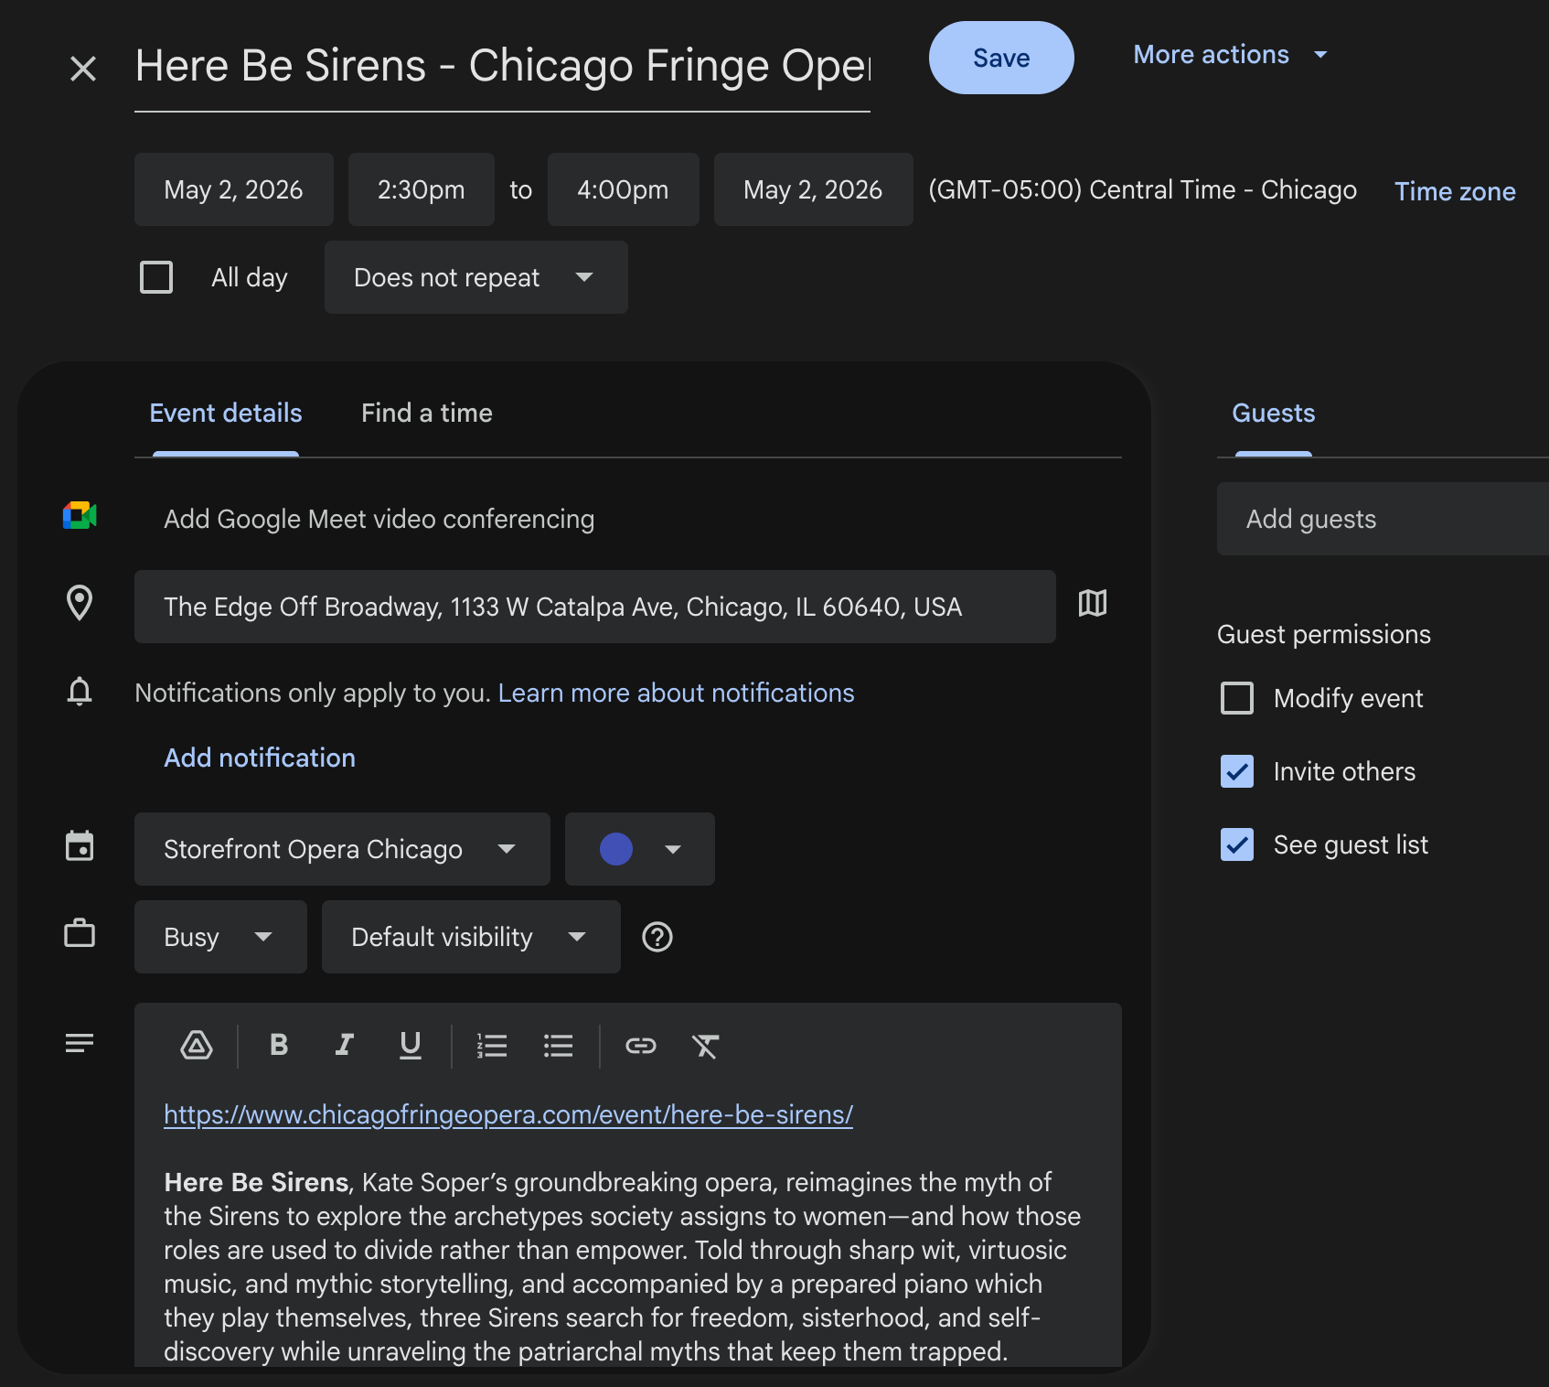1549x1387 pixels.
Task: Click the Google Meet camera icon
Action: pyautogui.click(x=80, y=515)
